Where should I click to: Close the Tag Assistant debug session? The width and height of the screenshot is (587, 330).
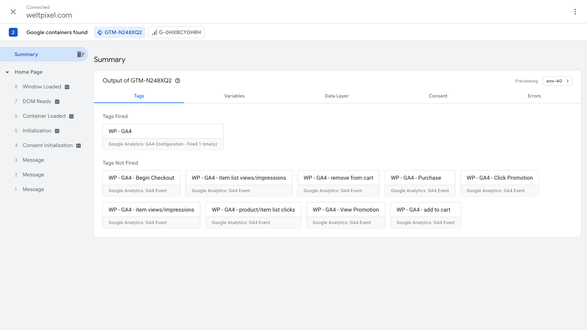point(13,12)
